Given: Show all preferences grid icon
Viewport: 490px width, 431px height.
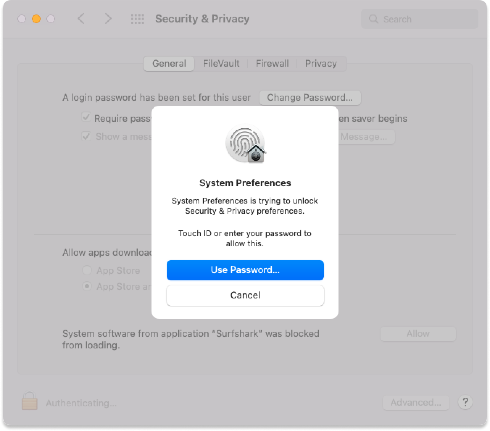Looking at the screenshot, I should click(x=137, y=19).
